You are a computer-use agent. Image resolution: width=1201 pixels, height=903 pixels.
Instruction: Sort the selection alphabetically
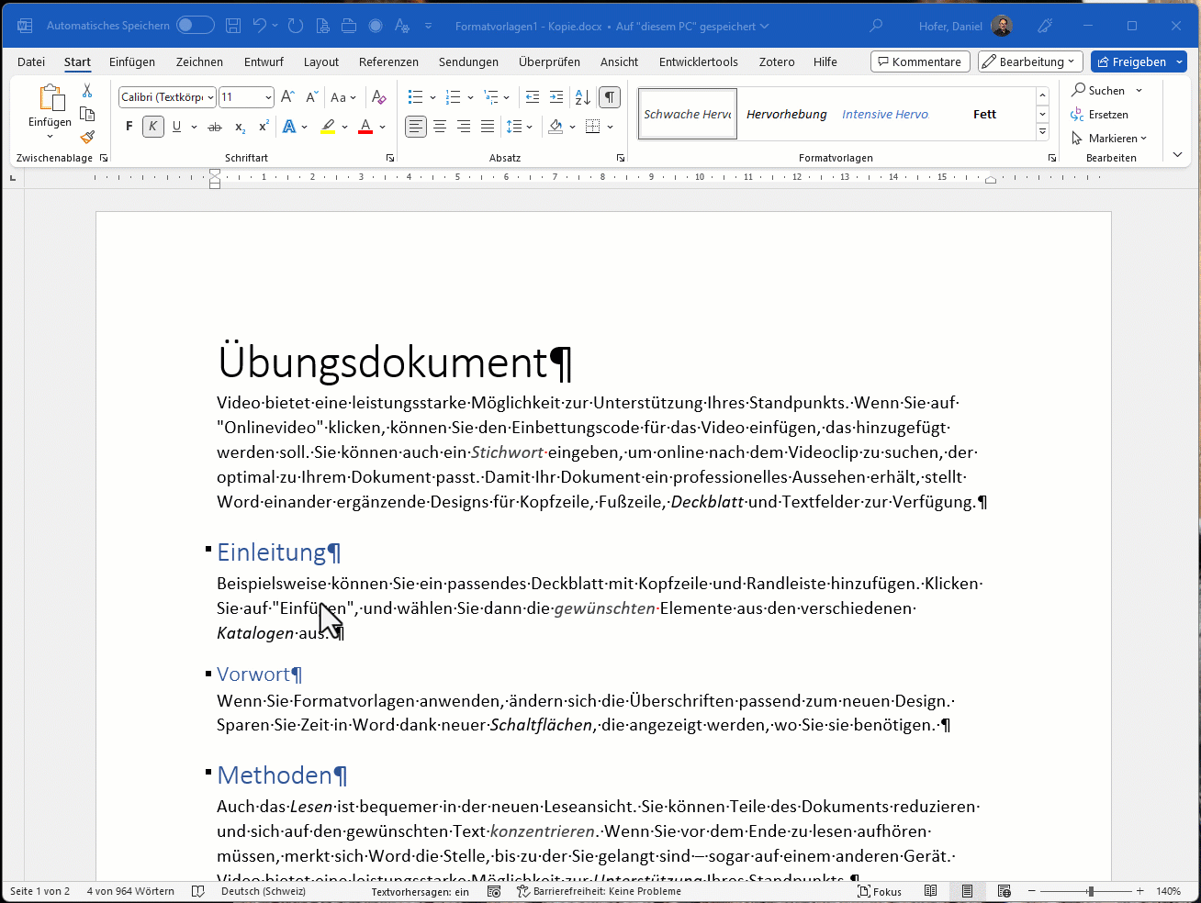point(582,97)
